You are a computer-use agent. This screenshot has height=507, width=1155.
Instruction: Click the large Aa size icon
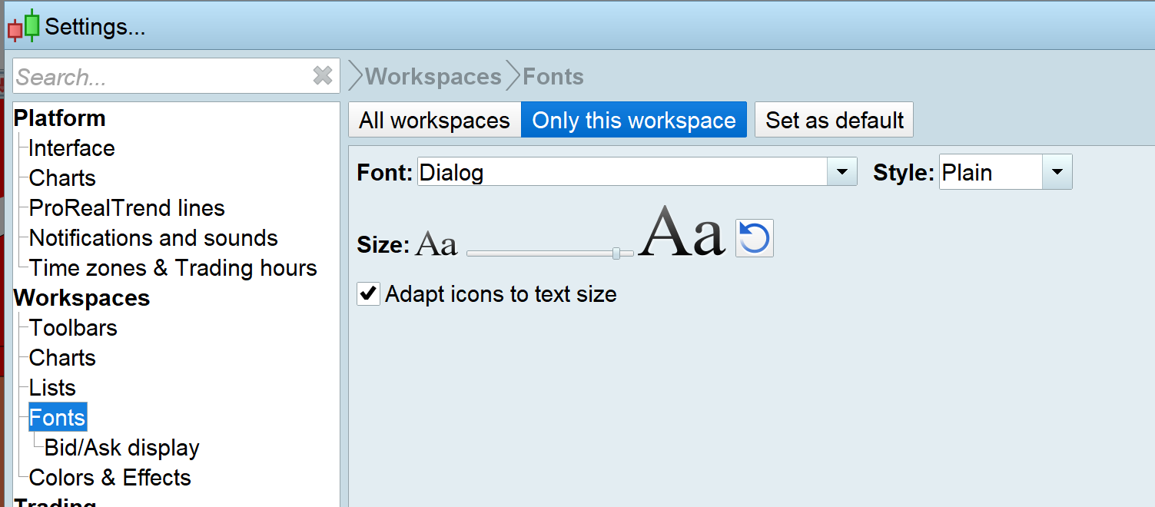[682, 232]
